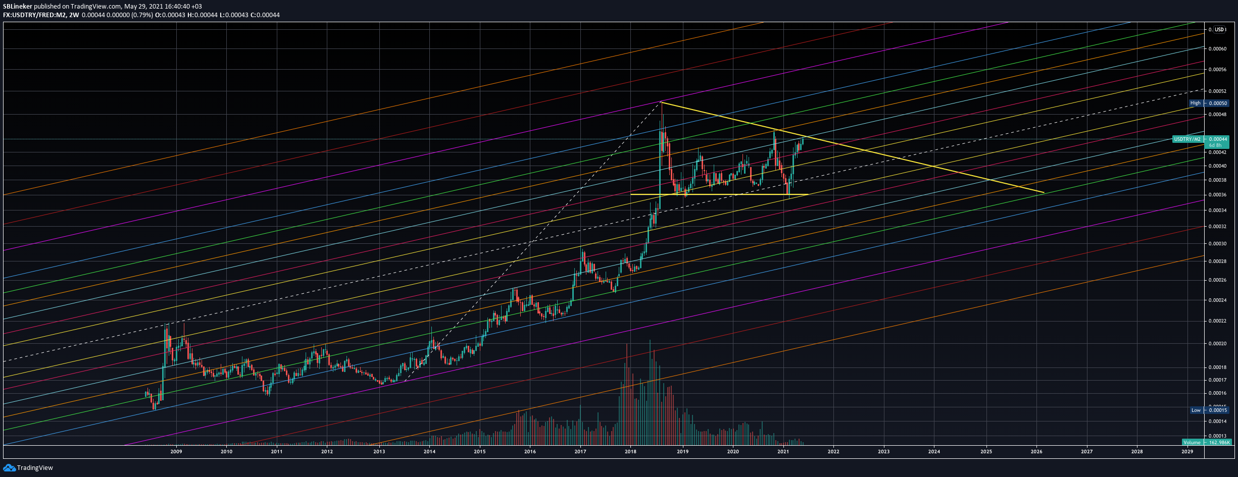Click the O:0.00043 open value
Screen dimensions: 1238x477
170,15
